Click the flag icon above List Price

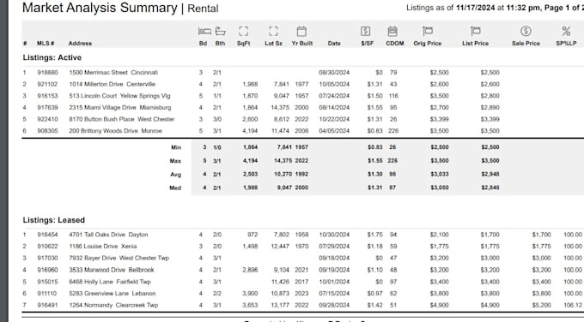pyautogui.click(x=476, y=31)
